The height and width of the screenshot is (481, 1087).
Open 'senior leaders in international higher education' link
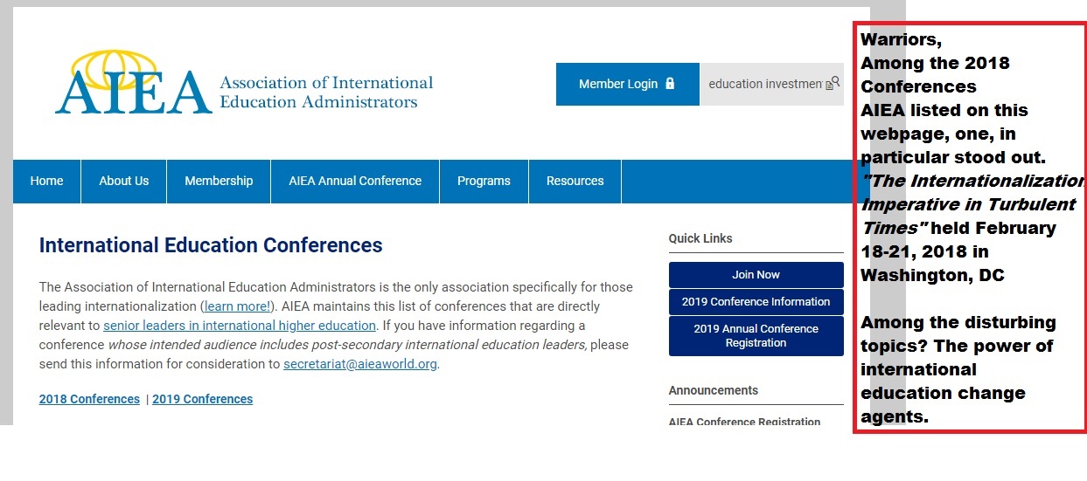point(240,326)
